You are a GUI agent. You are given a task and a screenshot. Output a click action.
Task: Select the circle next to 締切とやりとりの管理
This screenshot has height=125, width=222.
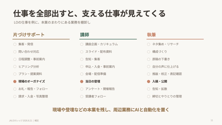point(148,96)
